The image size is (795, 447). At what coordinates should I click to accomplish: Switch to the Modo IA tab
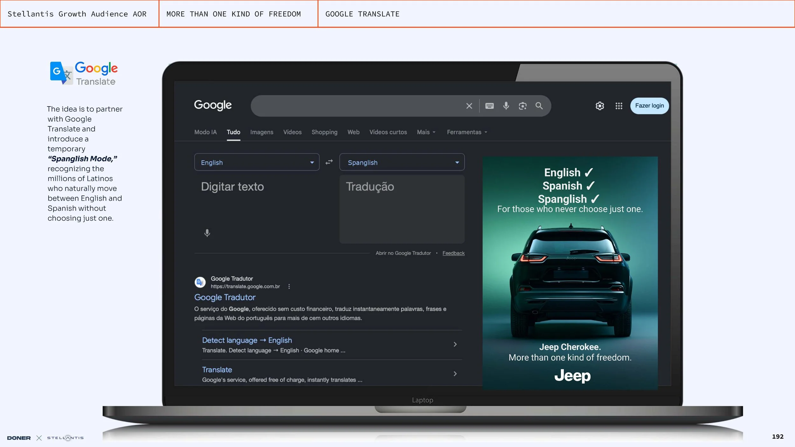click(x=205, y=132)
